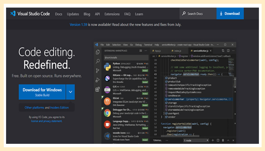Open the Other platforms link

(34, 108)
